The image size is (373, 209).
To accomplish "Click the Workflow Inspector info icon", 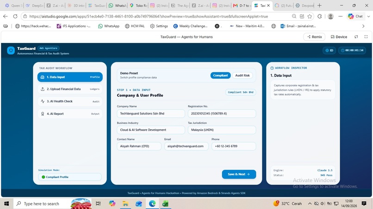I will click(x=272, y=68).
